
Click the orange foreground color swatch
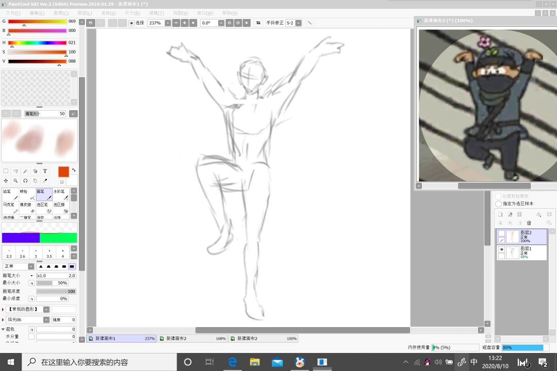click(x=63, y=172)
